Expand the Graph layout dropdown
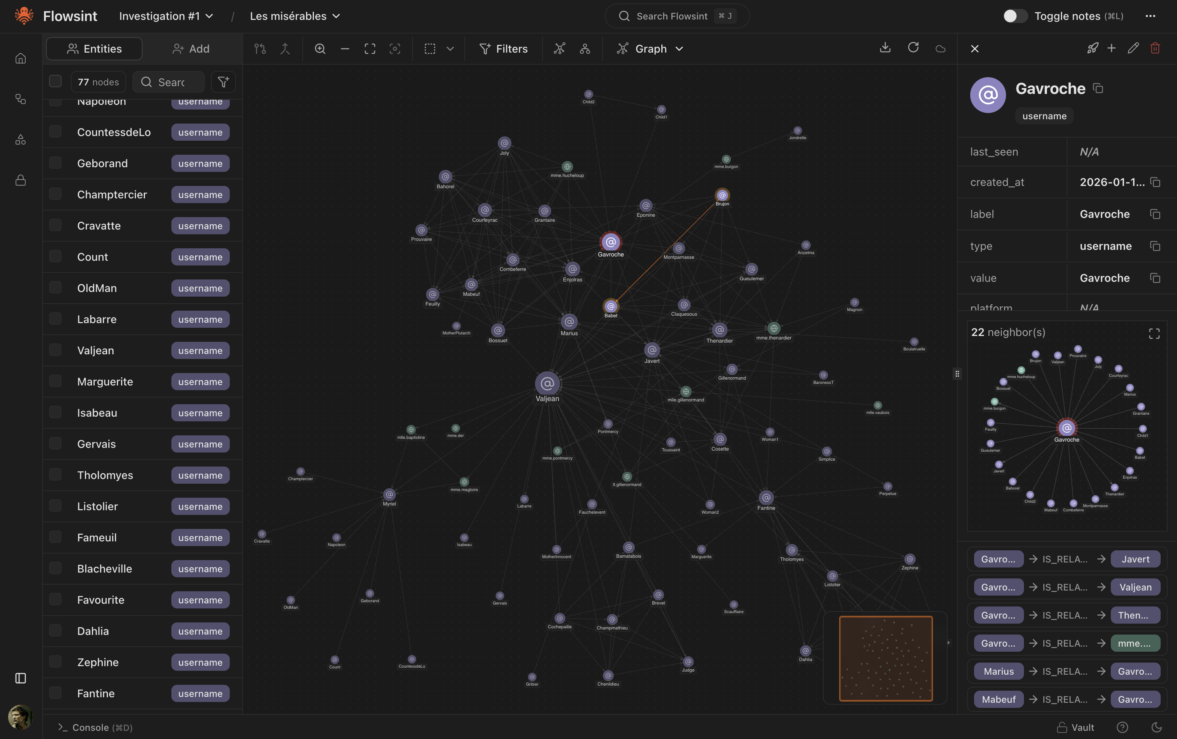Screen dimensions: 1177x739 (679, 48)
